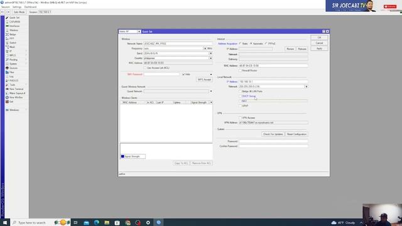
Task: Open the Band dropdown
Action: pyautogui.click(x=210, y=53)
